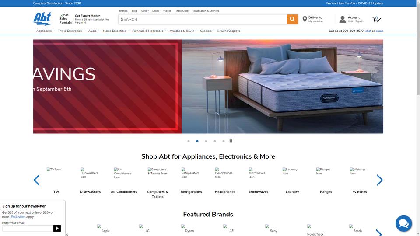
Task: Expand the Appliances menu
Action: (45, 31)
